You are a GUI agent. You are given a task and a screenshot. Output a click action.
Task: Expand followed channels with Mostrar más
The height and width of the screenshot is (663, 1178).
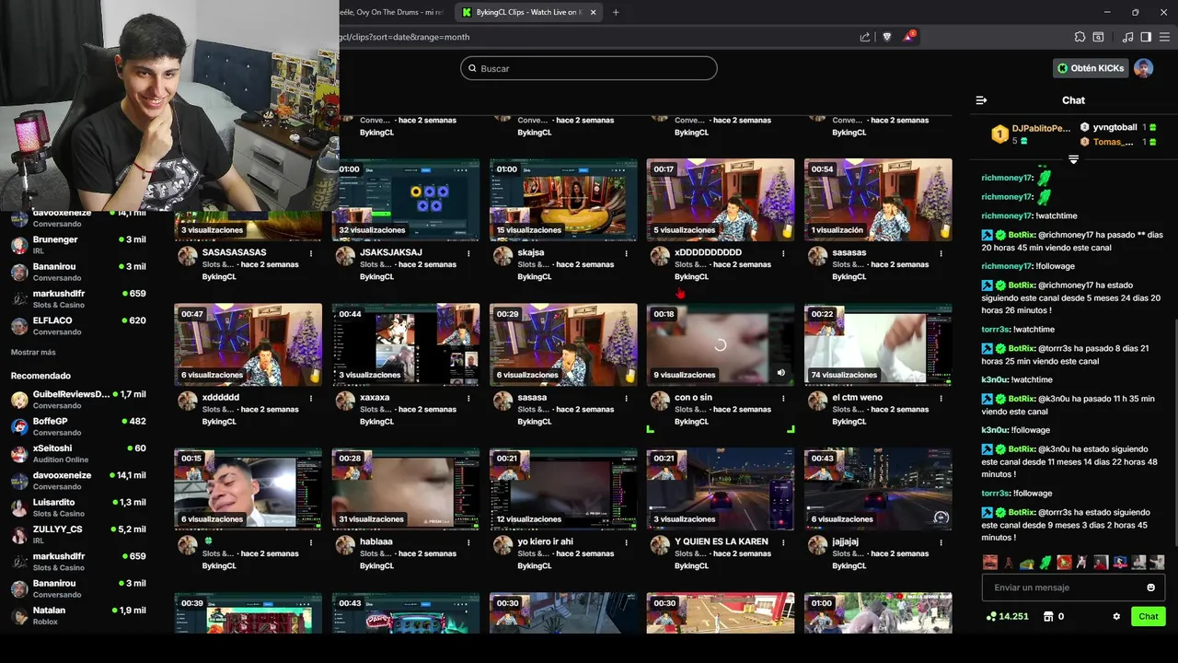pyautogui.click(x=33, y=353)
